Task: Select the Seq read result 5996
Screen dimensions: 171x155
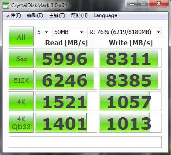Action: click(66, 58)
